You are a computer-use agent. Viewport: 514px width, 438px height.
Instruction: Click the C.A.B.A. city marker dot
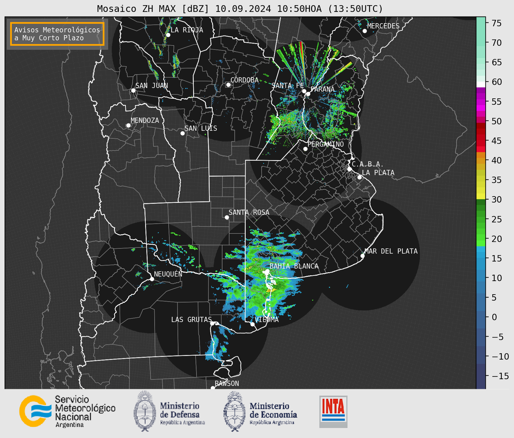349,169
